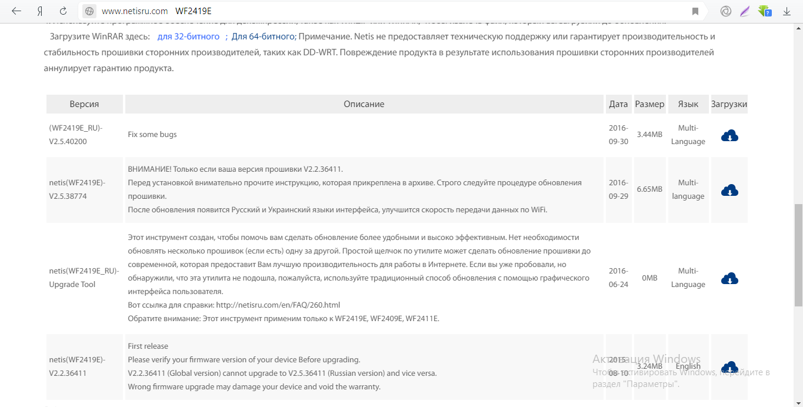The image size is (803, 407).
Task: Open WinRAR link for 64-bit
Action: [x=262, y=36]
